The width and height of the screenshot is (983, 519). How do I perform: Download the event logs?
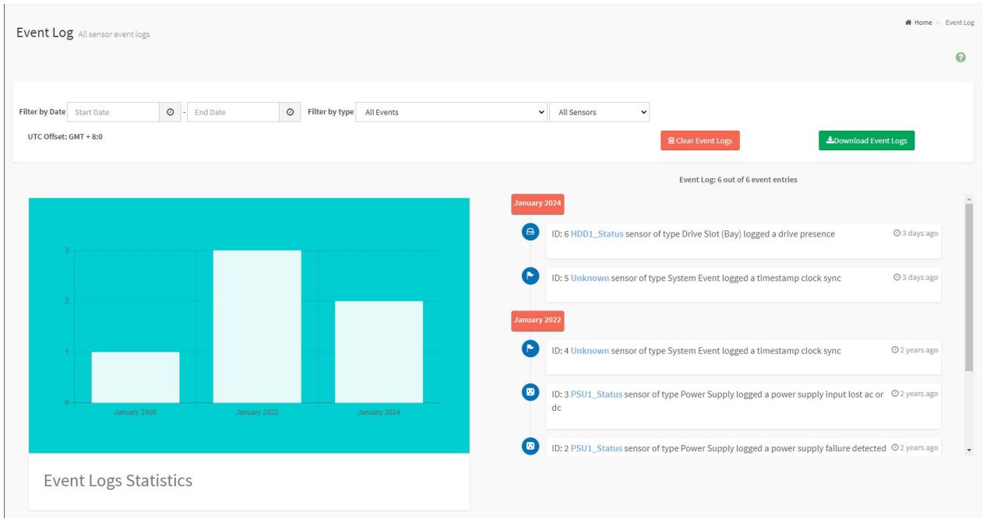866,141
